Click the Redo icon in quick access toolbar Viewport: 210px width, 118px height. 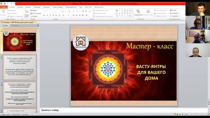coord(11,3)
